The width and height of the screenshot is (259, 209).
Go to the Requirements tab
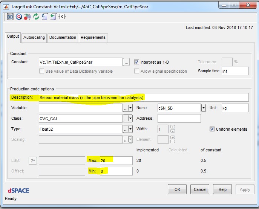(x=93, y=38)
